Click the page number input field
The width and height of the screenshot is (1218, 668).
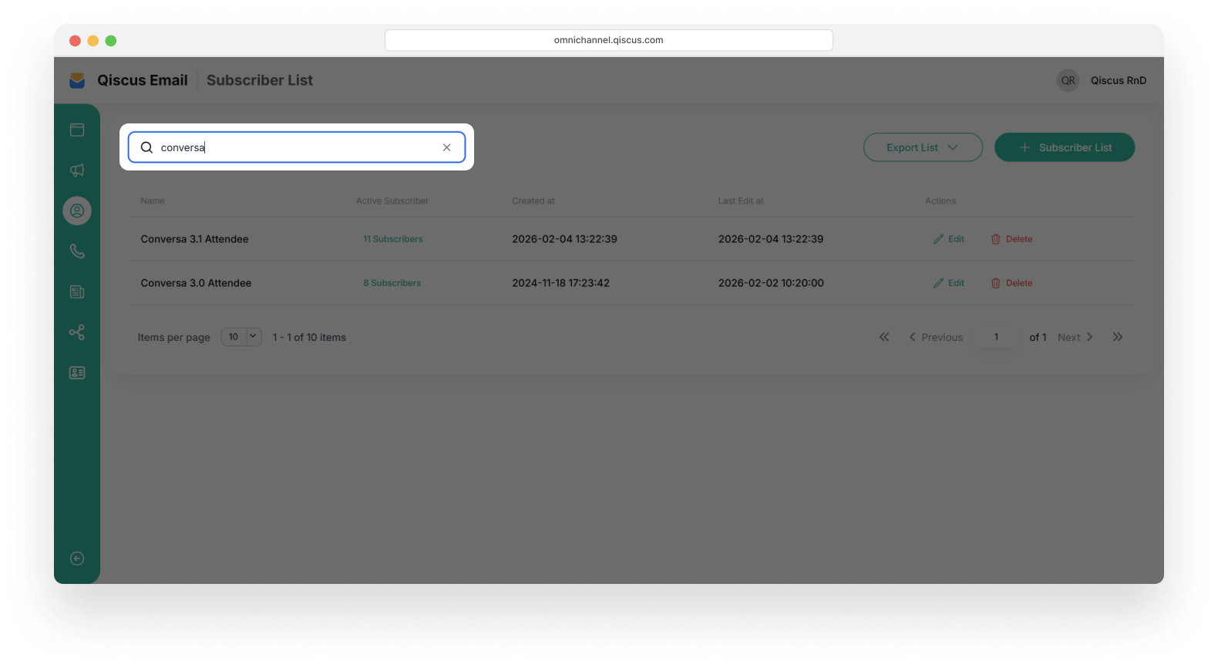[x=996, y=337]
